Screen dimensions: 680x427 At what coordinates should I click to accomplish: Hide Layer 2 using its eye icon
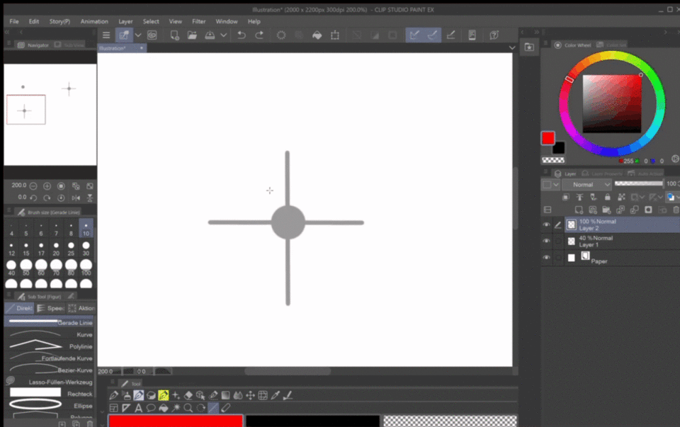(546, 225)
